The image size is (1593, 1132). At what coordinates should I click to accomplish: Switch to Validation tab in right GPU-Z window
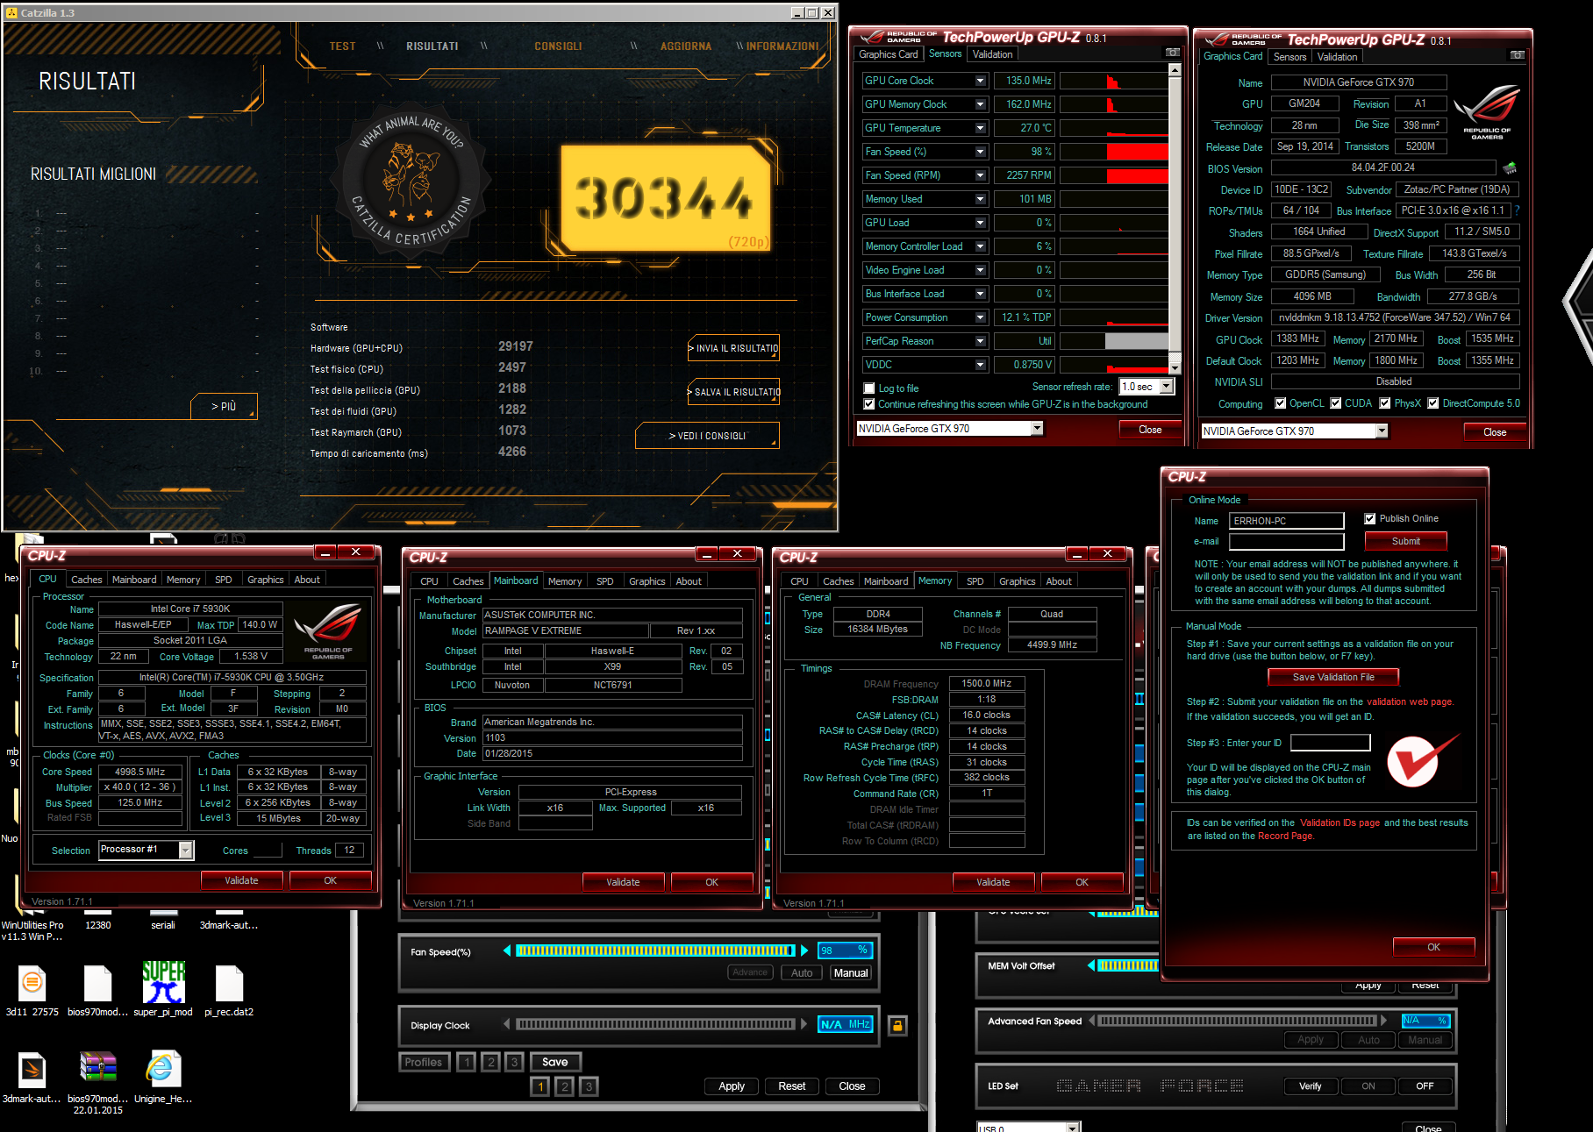[x=1337, y=57]
